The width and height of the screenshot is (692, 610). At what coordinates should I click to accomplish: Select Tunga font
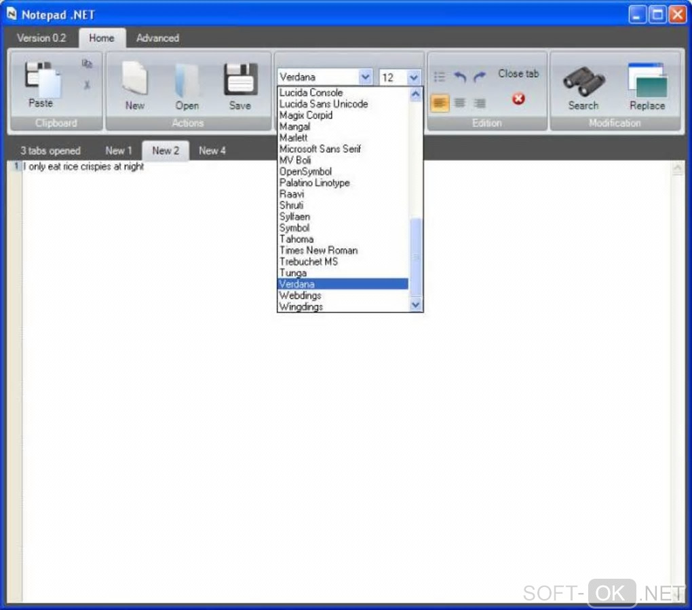(x=343, y=272)
